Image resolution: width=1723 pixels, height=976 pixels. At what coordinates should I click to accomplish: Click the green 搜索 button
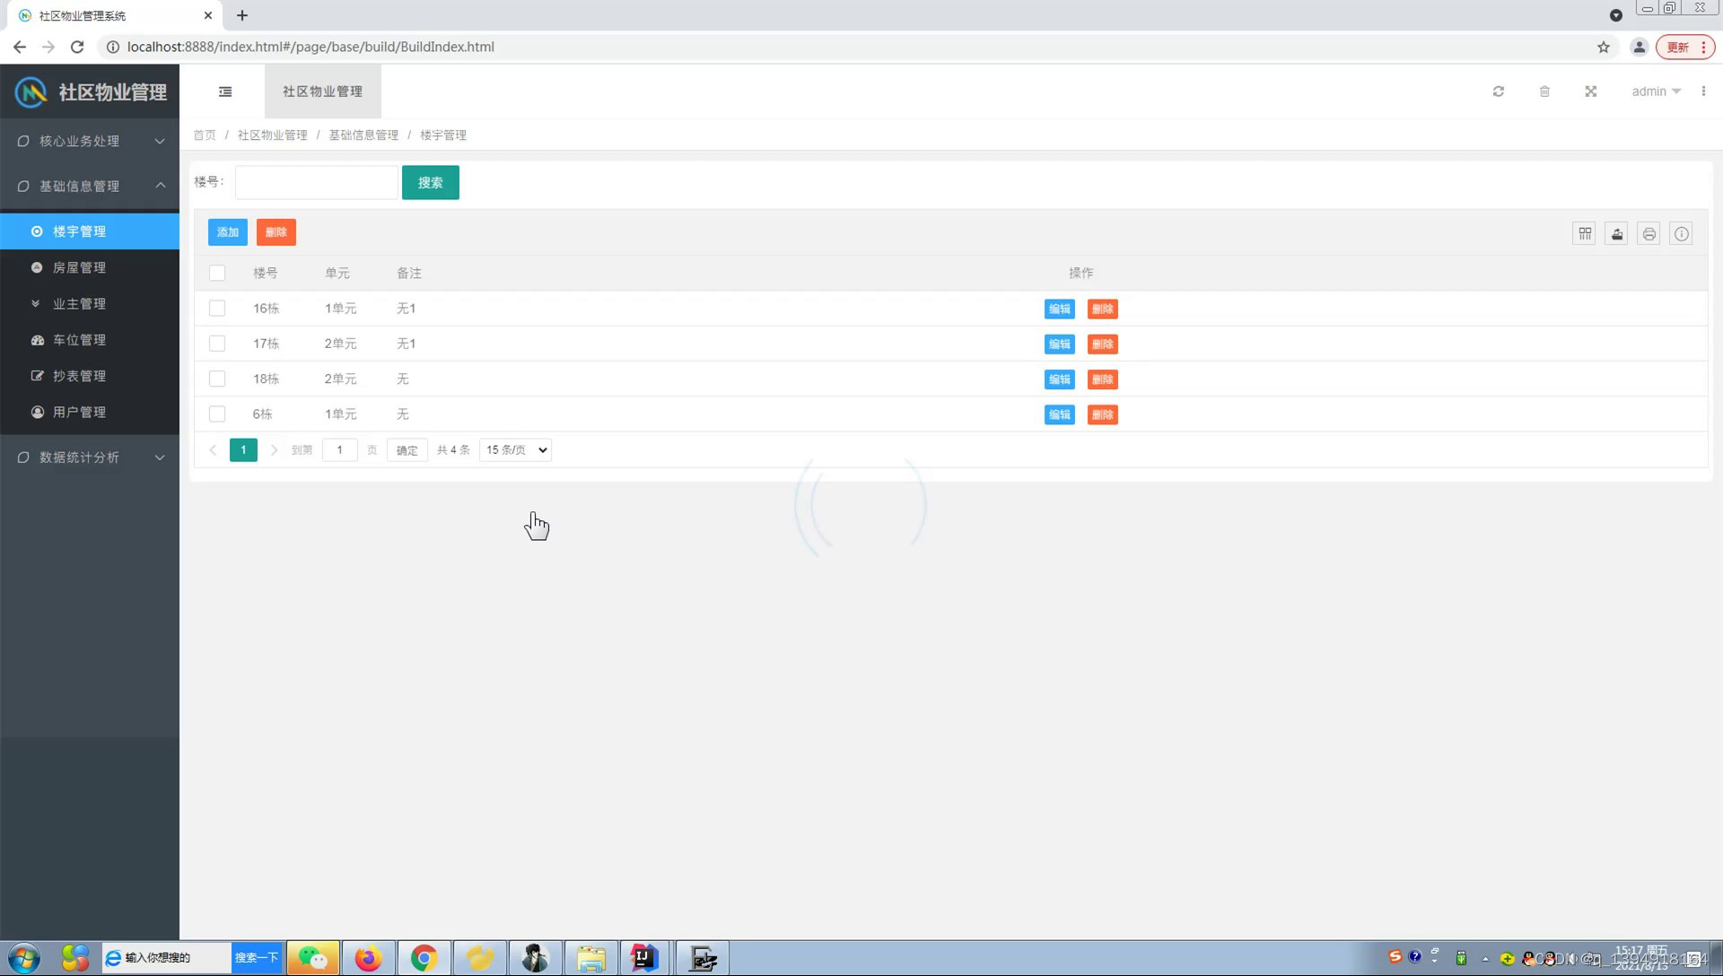tap(430, 183)
